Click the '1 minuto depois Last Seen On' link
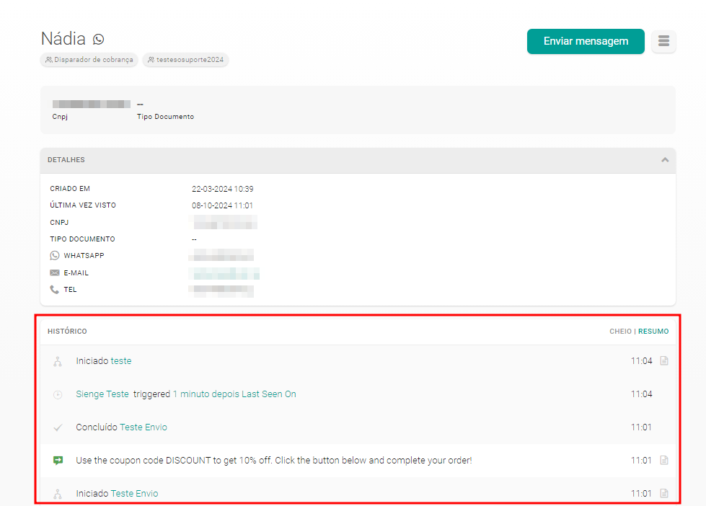The width and height of the screenshot is (706, 506). point(234,394)
